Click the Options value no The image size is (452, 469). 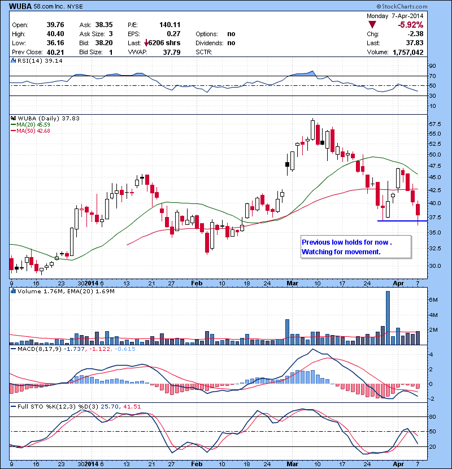click(x=231, y=34)
